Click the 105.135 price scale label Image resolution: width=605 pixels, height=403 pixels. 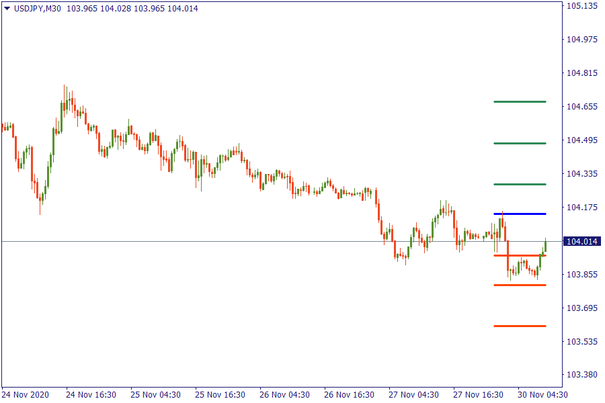click(582, 6)
